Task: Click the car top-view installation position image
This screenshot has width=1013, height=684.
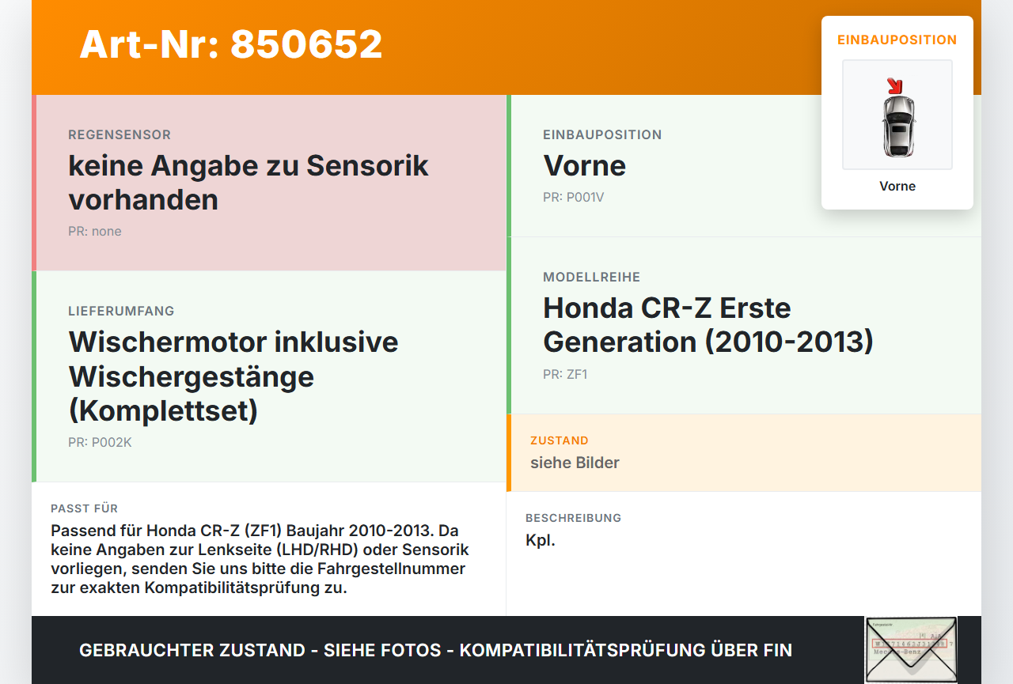Action: pyautogui.click(x=897, y=115)
